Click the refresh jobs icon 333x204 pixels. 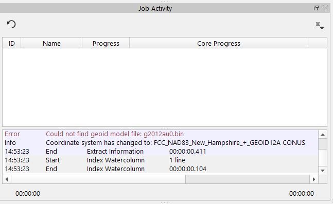click(x=11, y=24)
